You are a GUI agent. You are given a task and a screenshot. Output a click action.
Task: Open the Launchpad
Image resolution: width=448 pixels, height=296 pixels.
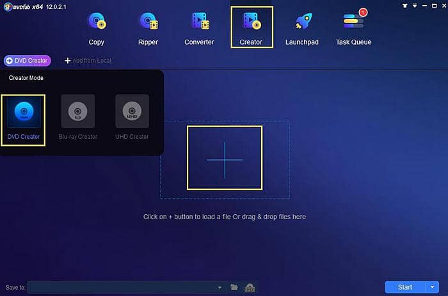[302, 29]
